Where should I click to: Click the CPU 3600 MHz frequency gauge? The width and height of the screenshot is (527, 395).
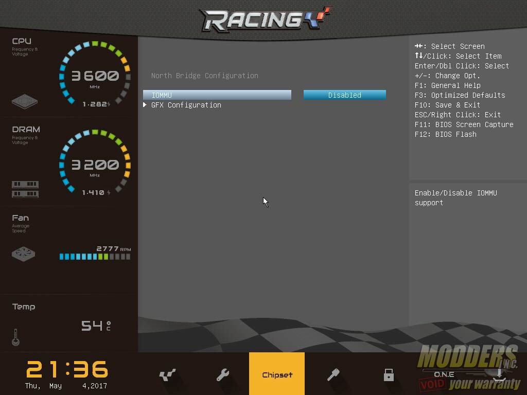[95, 74]
